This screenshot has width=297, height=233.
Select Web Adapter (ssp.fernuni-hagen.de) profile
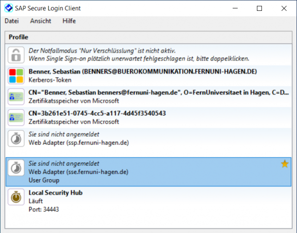79,142
